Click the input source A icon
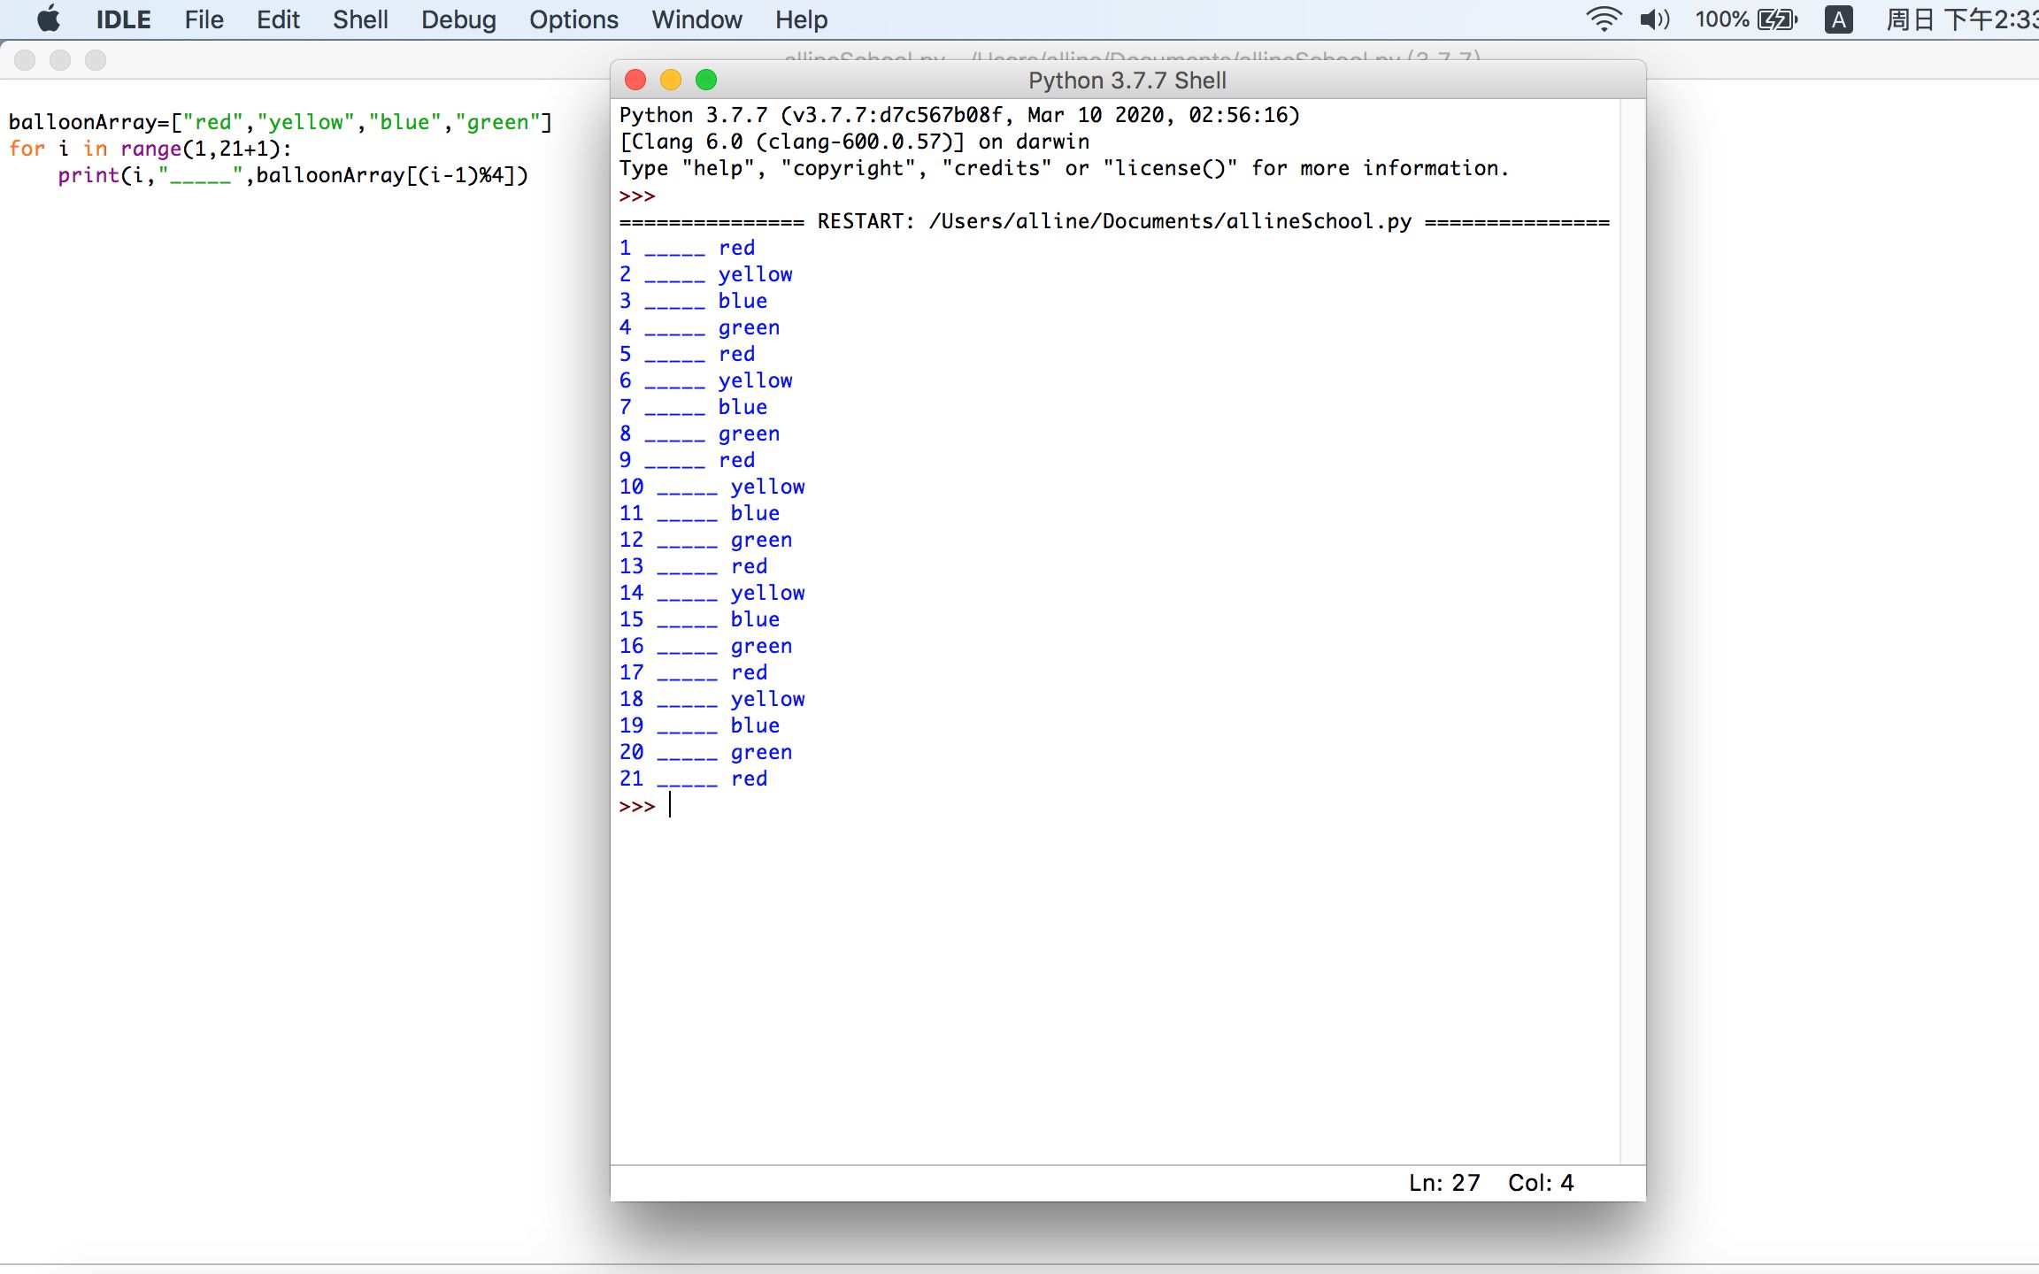Screen dimensions: 2039x1274 click(x=1838, y=19)
